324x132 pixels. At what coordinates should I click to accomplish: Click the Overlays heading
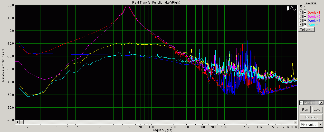click(x=310, y=3)
